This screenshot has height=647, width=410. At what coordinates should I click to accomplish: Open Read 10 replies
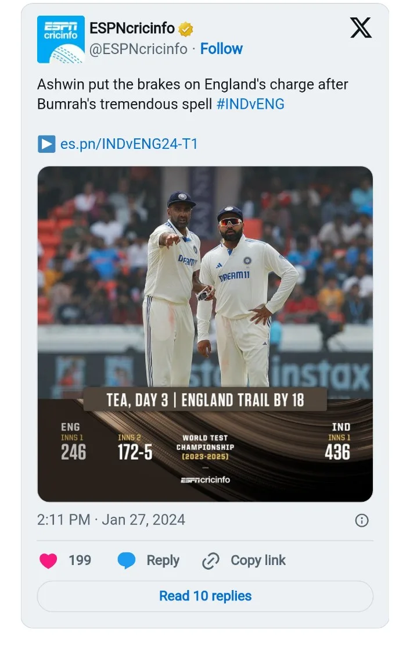pos(205,596)
